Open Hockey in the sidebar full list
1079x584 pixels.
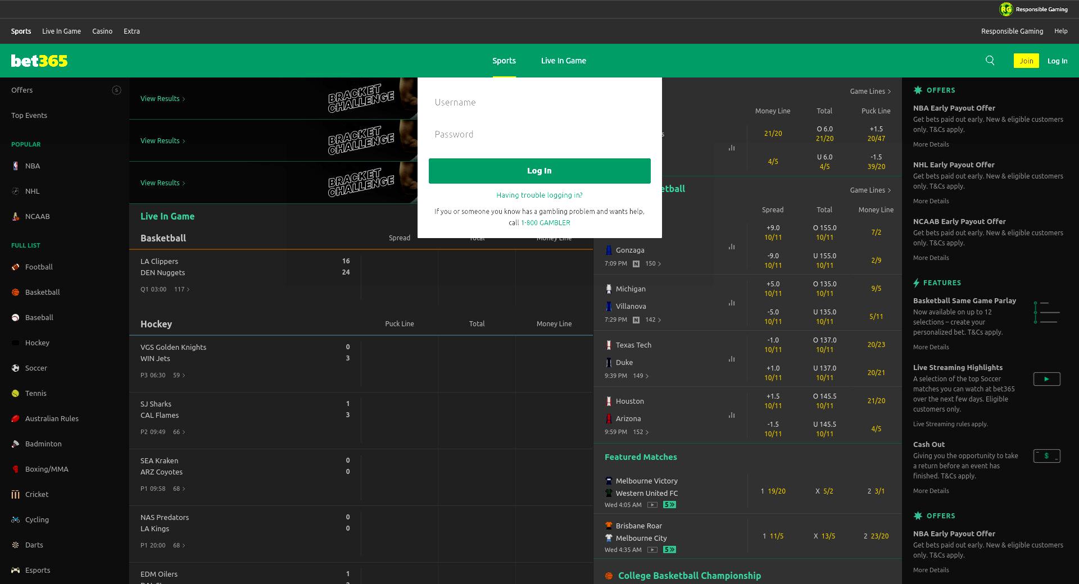tap(37, 343)
